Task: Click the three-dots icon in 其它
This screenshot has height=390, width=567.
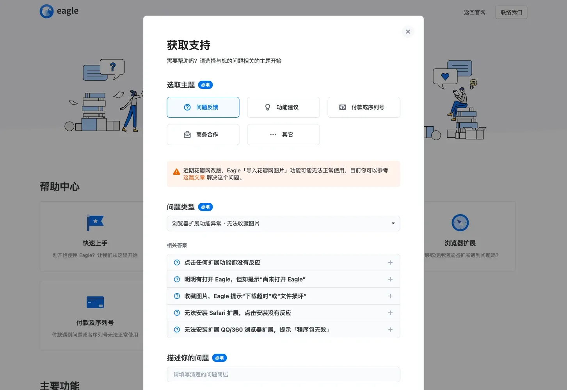Action: tap(273, 135)
